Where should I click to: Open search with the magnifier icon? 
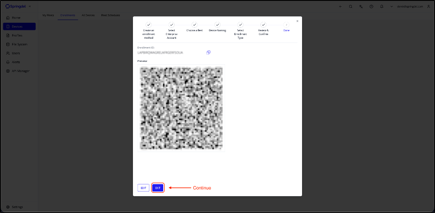tap(351, 6)
